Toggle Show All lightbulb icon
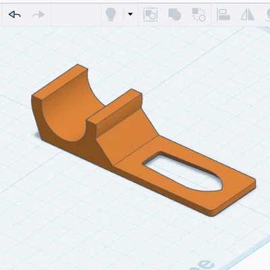 click(111, 15)
